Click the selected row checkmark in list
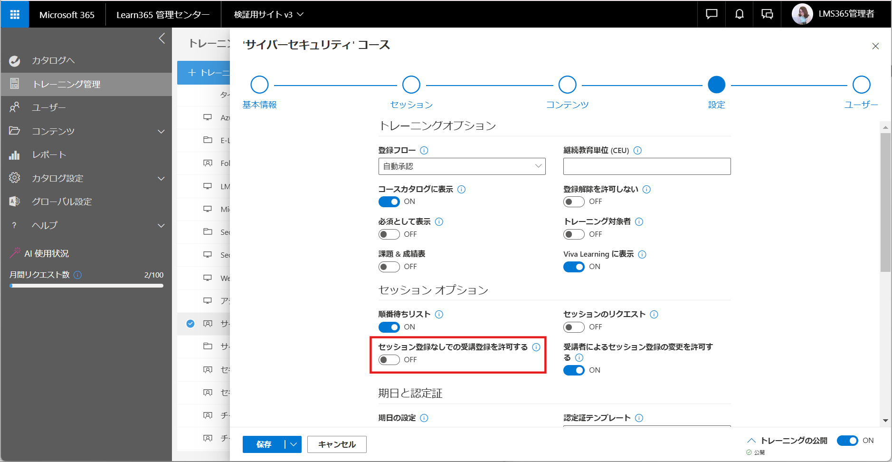Screen dimensions: 892x462 (190, 324)
